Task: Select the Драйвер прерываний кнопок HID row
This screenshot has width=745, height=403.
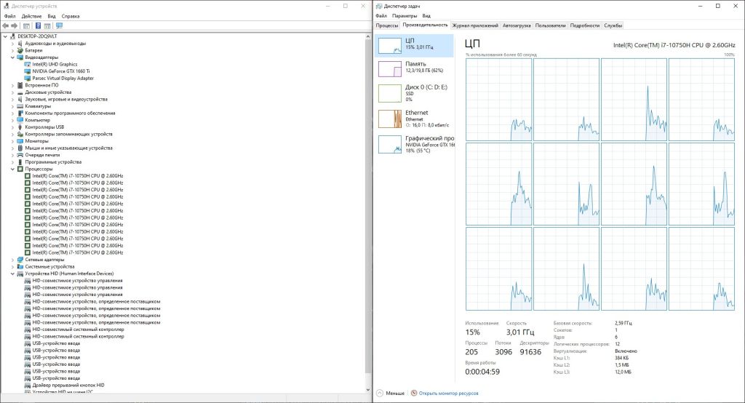Action: coord(68,386)
